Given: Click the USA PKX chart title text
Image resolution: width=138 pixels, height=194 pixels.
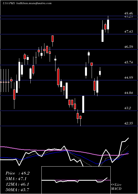Looking at the screenshot, I should click(x=9, y=3).
